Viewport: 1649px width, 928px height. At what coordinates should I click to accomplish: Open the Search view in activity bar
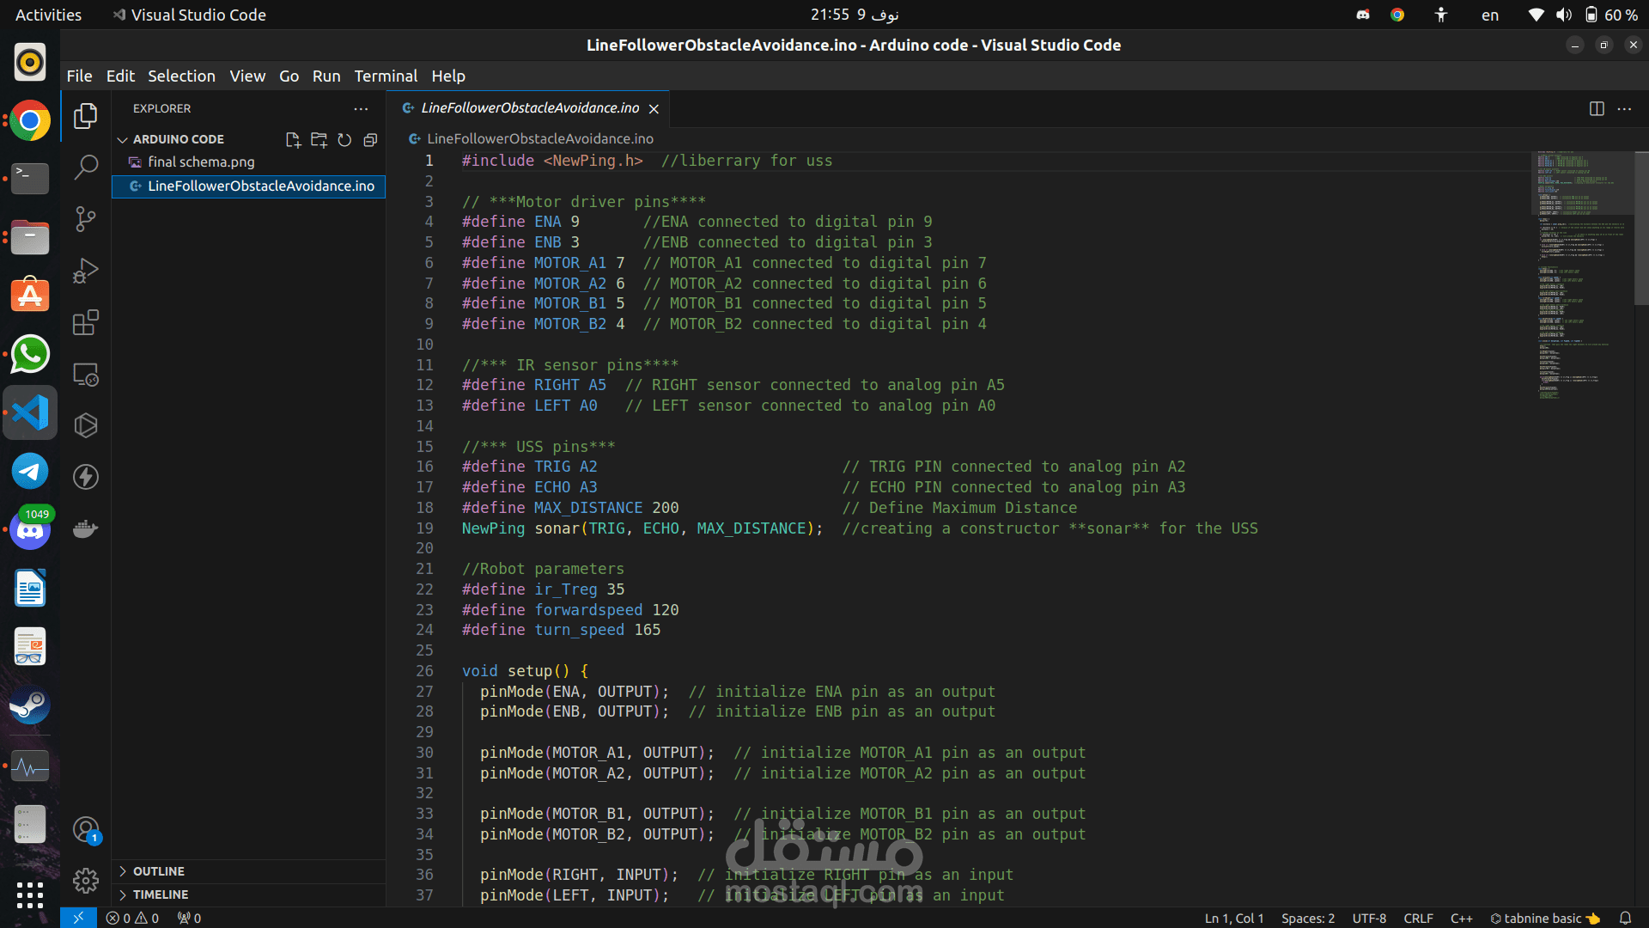(85, 167)
